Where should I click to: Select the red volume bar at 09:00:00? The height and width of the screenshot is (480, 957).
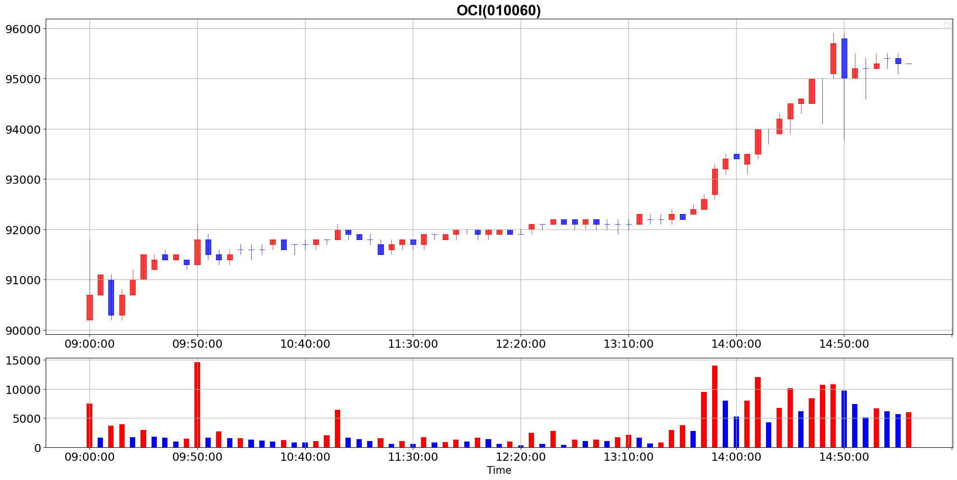click(x=89, y=425)
